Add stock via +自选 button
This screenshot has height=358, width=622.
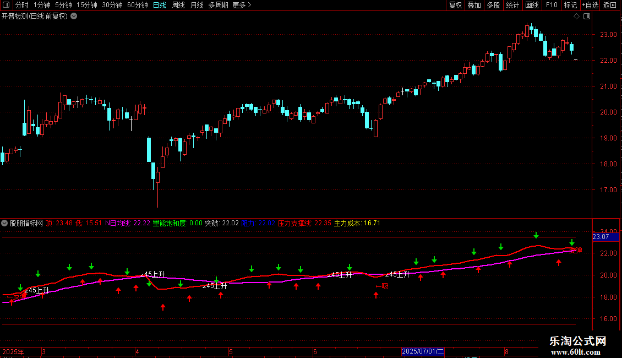pos(590,5)
